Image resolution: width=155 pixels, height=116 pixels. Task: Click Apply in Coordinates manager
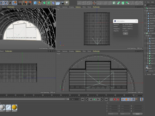click(x=138, y=114)
